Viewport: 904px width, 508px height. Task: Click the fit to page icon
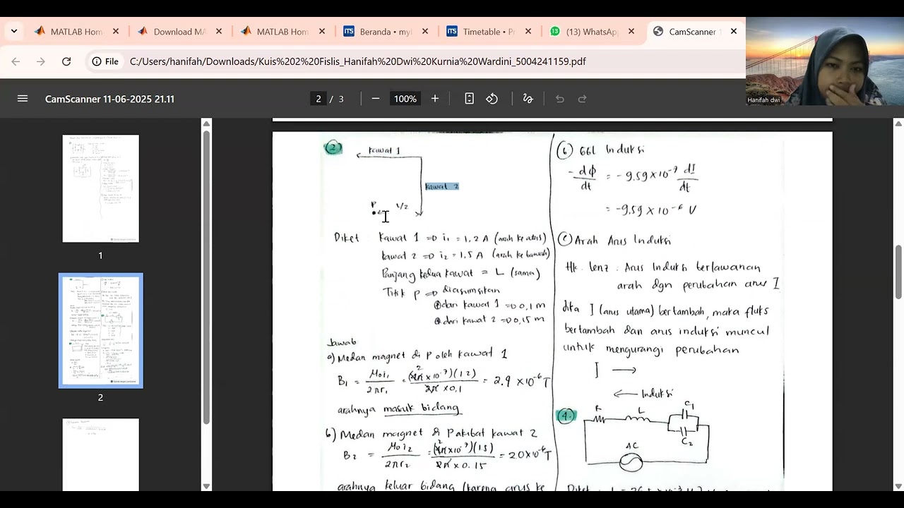[x=469, y=99]
